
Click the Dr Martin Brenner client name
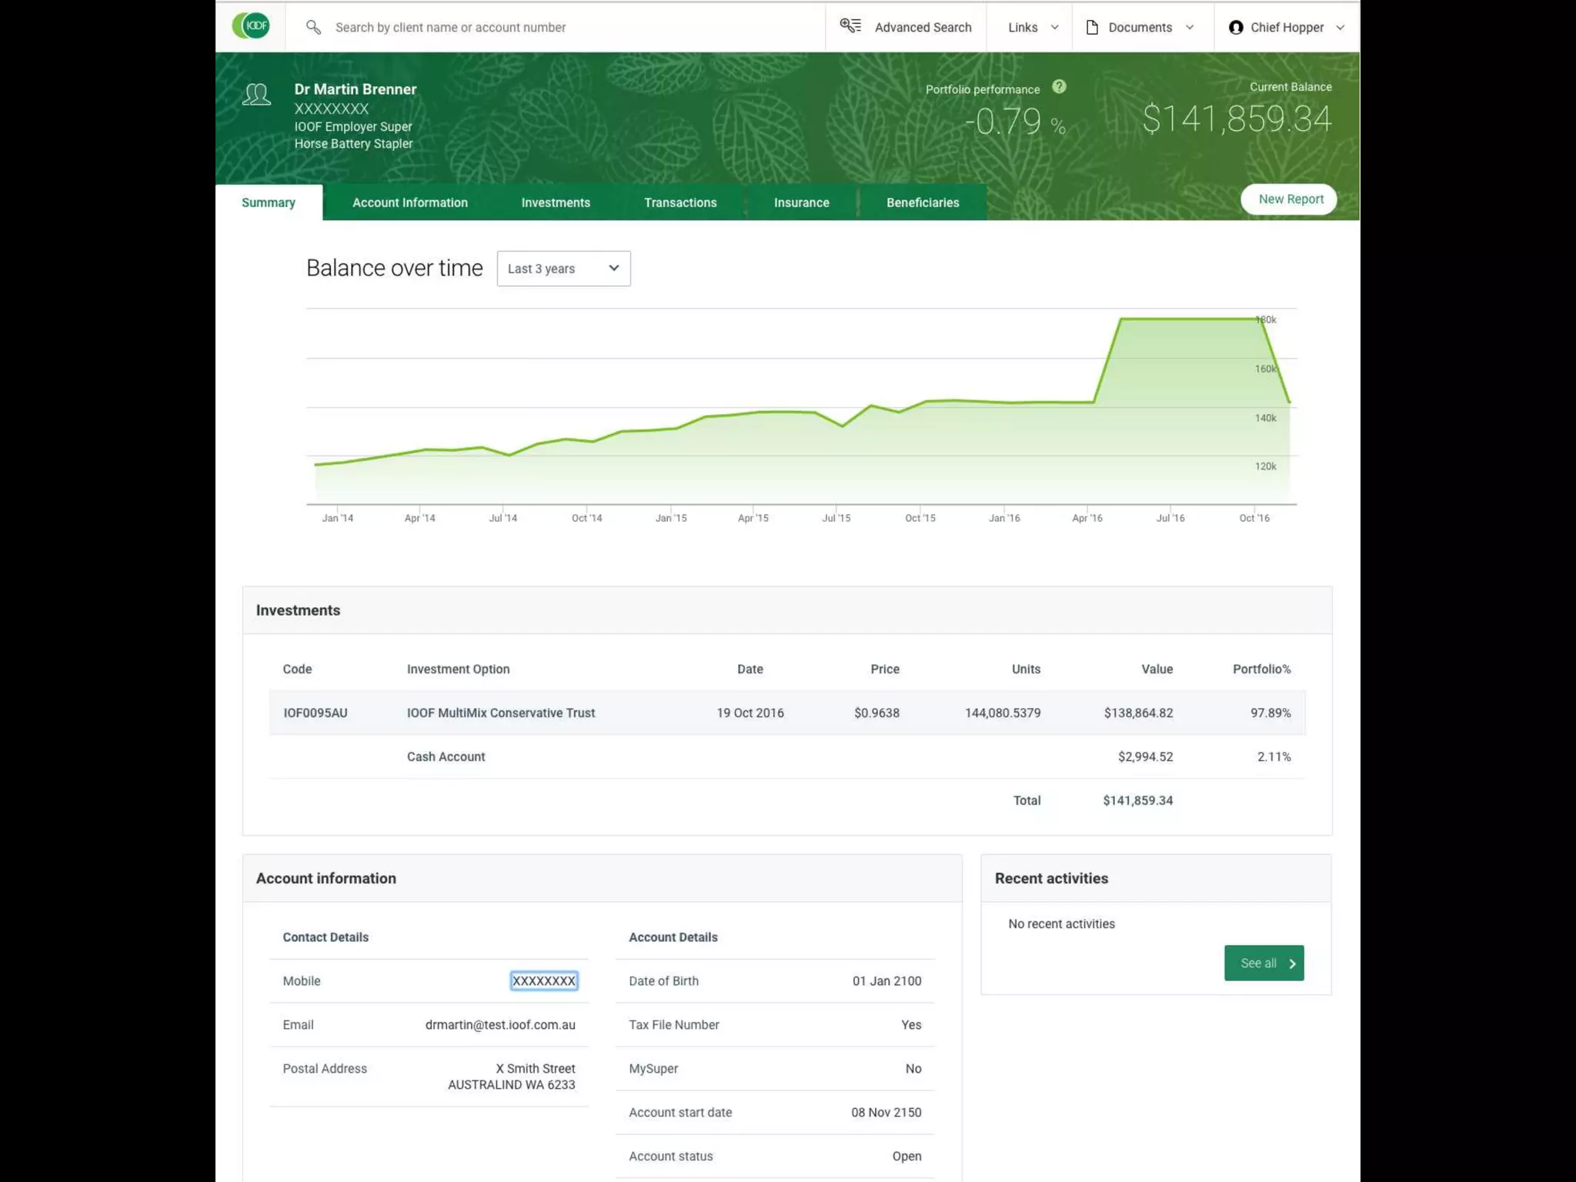[356, 89]
